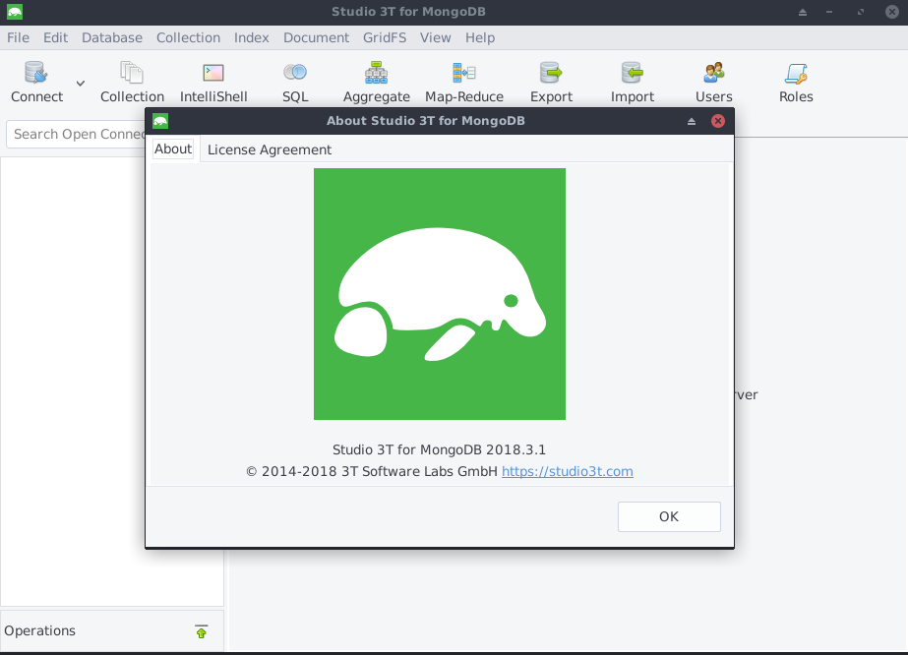908x655 pixels.
Task: Open the File menu
Action: pyautogui.click(x=18, y=37)
